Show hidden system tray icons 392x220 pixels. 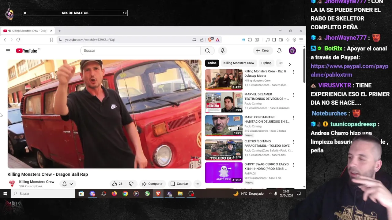pos(270,193)
